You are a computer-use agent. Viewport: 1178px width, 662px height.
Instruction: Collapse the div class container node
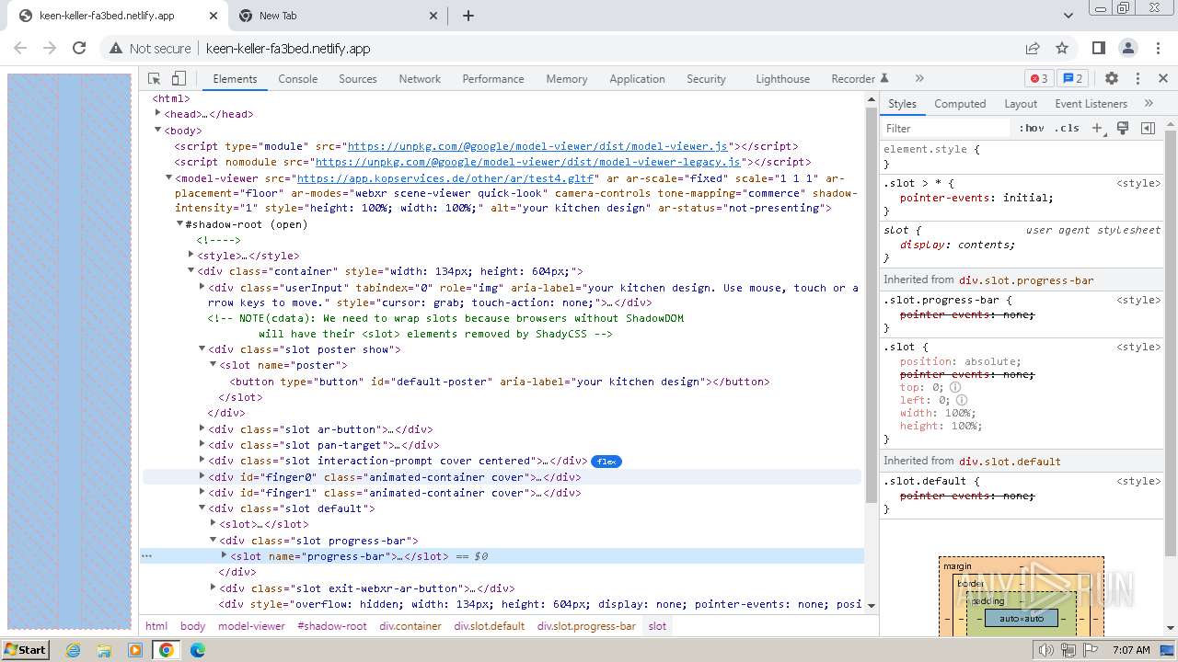pyautogui.click(x=191, y=271)
